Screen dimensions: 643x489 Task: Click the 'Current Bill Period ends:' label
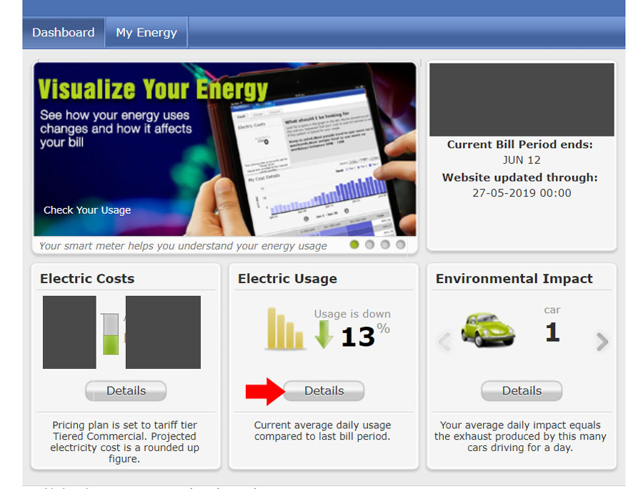(x=520, y=144)
